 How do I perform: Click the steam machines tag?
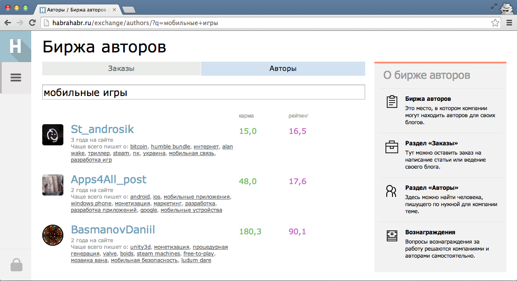point(158,254)
